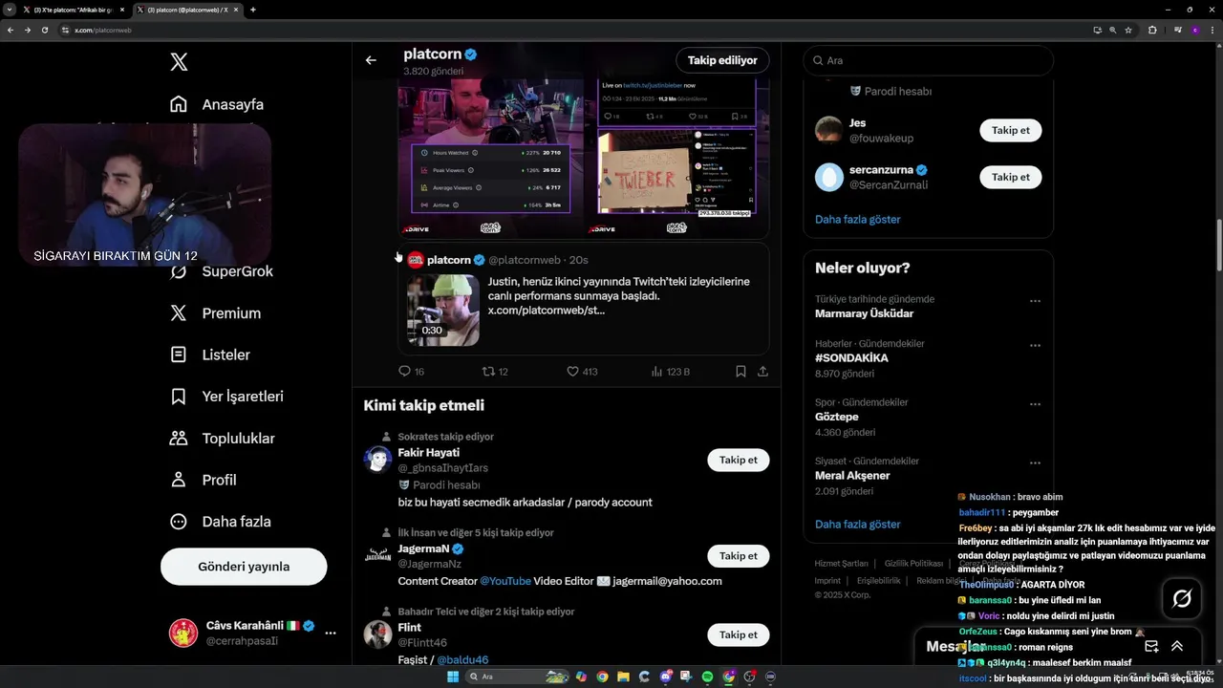Follow Jes @fouwakeup with Takip et
This screenshot has height=688, width=1223.
[x=1010, y=130]
